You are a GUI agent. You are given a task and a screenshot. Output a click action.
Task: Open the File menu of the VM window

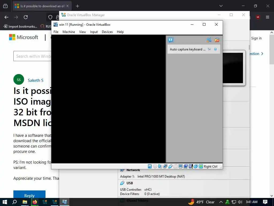click(x=56, y=32)
